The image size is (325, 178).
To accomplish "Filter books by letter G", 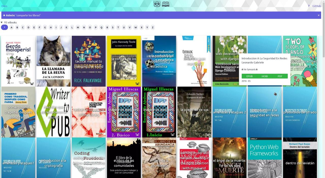I will [x=45, y=27].
